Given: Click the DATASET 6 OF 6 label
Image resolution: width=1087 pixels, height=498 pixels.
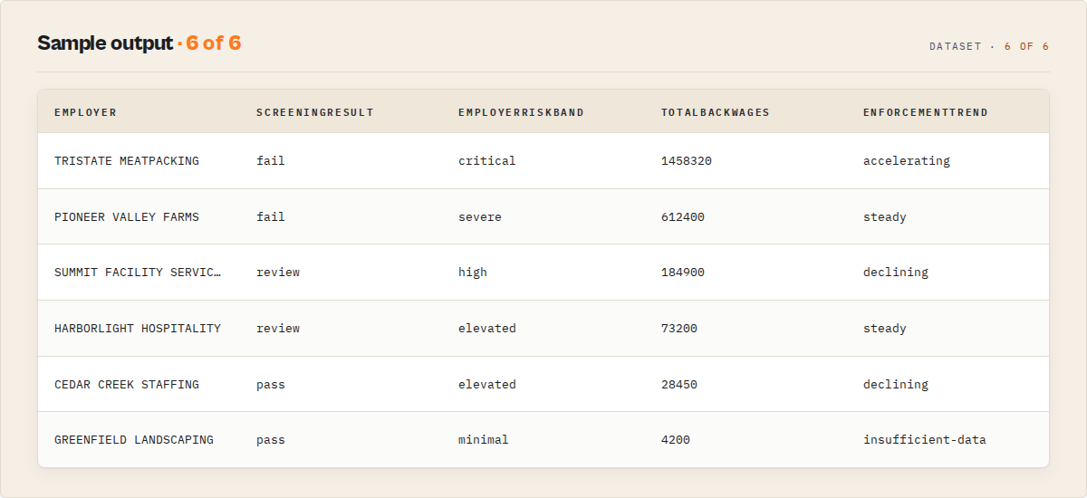Looking at the screenshot, I should pos(989,46).
